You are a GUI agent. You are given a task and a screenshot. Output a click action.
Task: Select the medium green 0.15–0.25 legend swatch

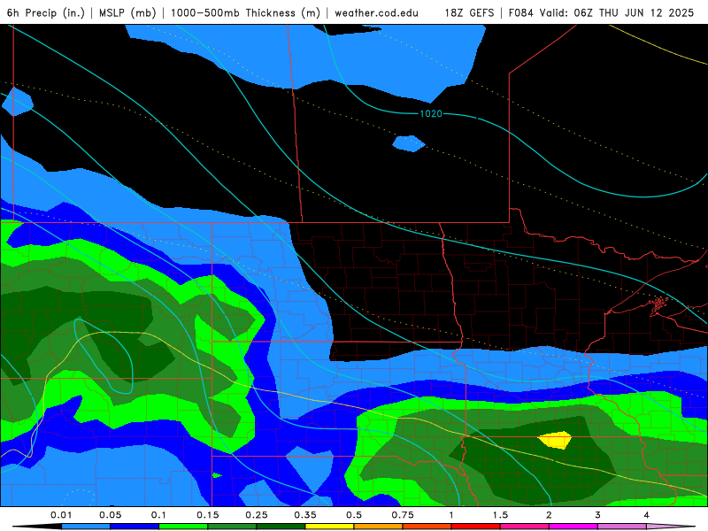(232, 527)
